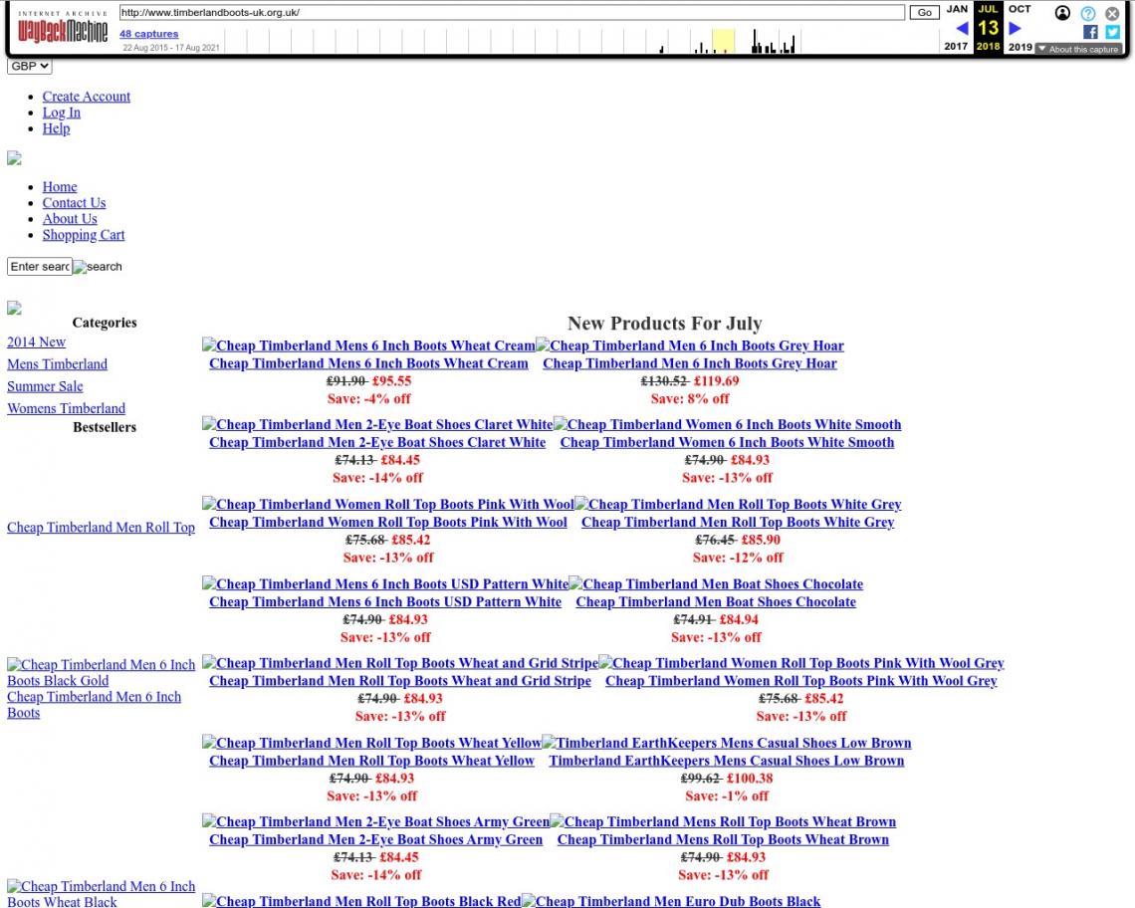Open Women Roll Top Boots Pink With Wool text link
Viewport: 1135px width, 908px height.
tap(388, 522)
